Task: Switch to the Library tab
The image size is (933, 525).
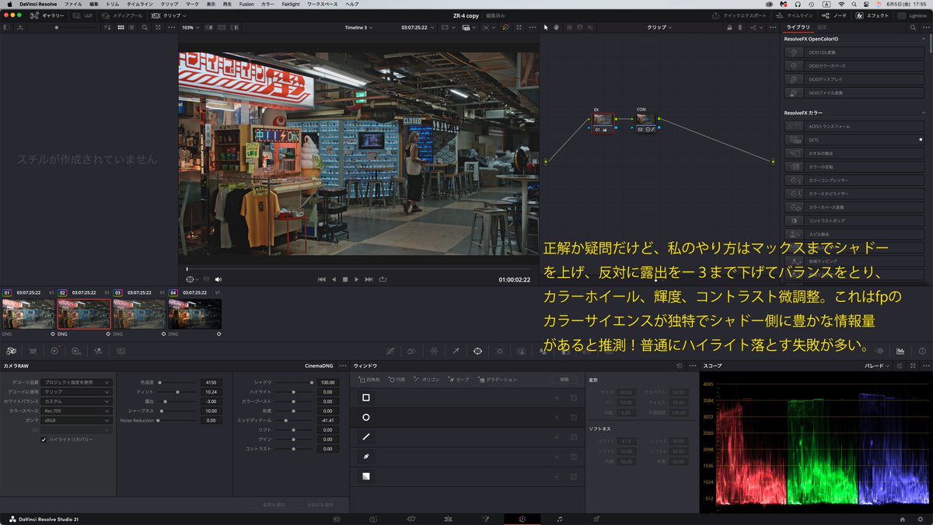Action: tap(798, 27)
